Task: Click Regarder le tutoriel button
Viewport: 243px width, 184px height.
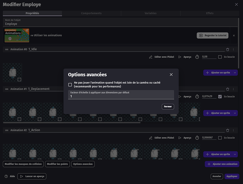Action: click(212, 36)
